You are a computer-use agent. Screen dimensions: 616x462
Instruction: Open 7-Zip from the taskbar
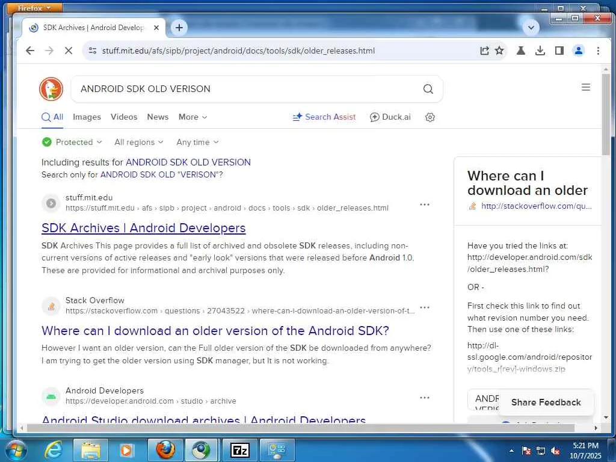pyautogui.click(x=239, y=450)
